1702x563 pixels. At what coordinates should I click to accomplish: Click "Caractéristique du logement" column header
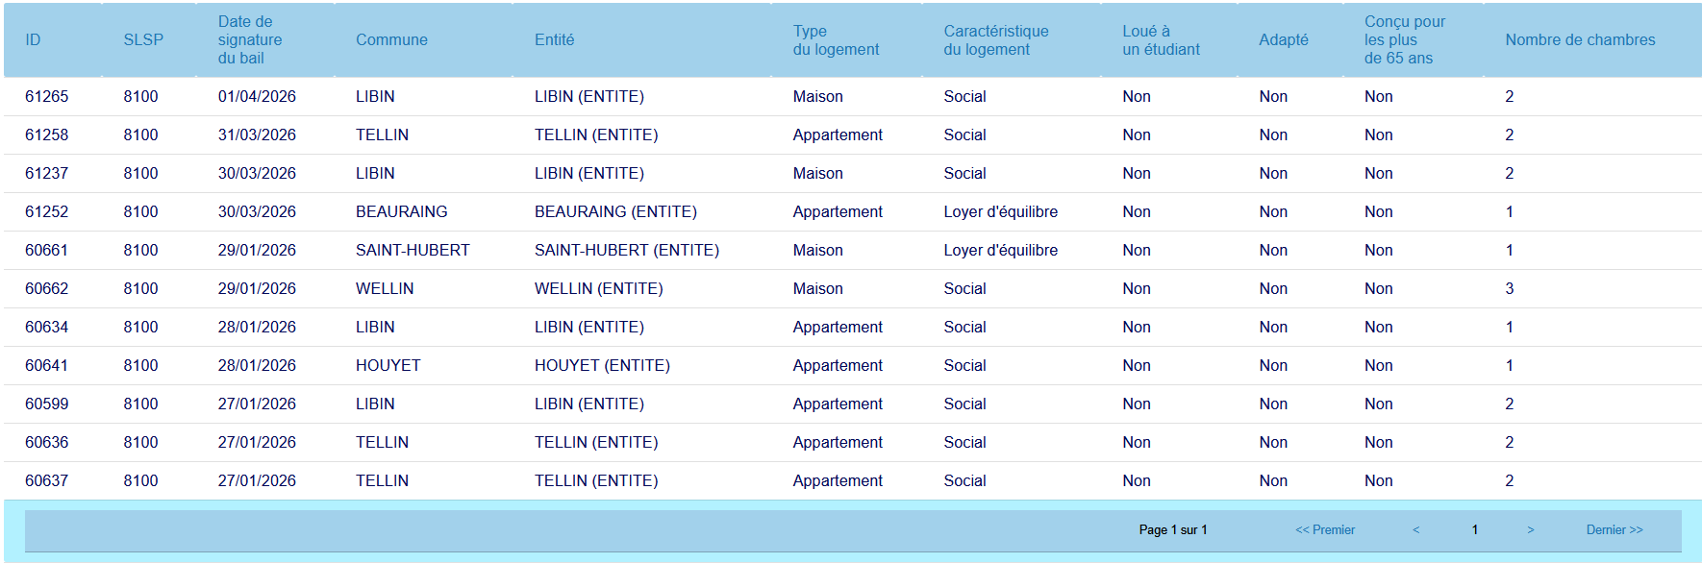[x=995, y=40]
